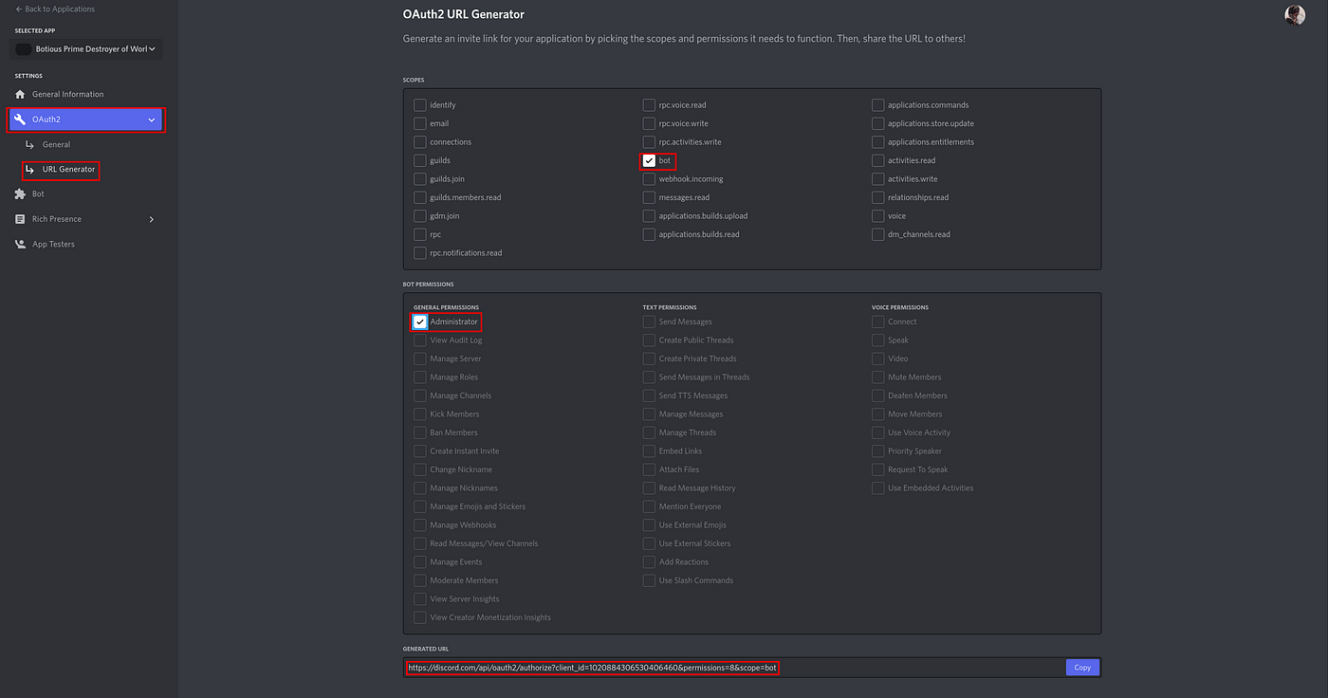This screenshot has height=698, width=1328.
Task: Uncheck the bot scope
Action: (x=649, y=160)
